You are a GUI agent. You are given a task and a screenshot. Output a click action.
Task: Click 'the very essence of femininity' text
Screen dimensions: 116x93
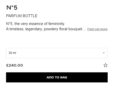[x=40, y=24]
